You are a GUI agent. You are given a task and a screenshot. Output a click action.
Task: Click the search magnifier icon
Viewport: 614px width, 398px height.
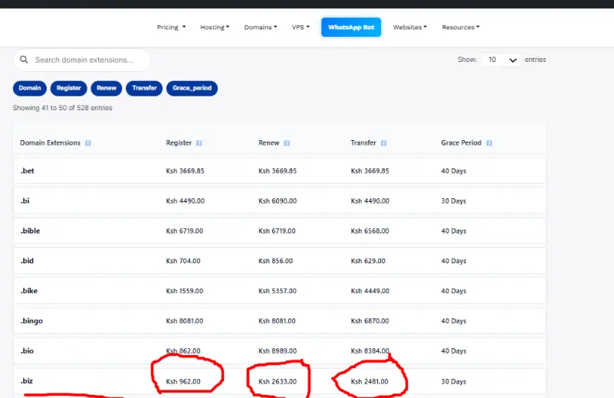point(24,60)
